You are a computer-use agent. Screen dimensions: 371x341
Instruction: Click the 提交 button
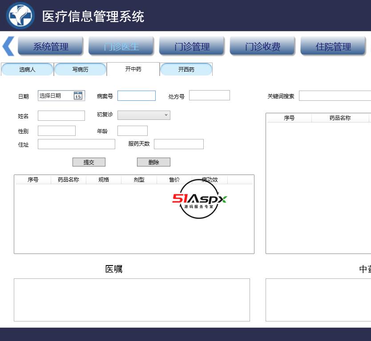tap(89, 162)
